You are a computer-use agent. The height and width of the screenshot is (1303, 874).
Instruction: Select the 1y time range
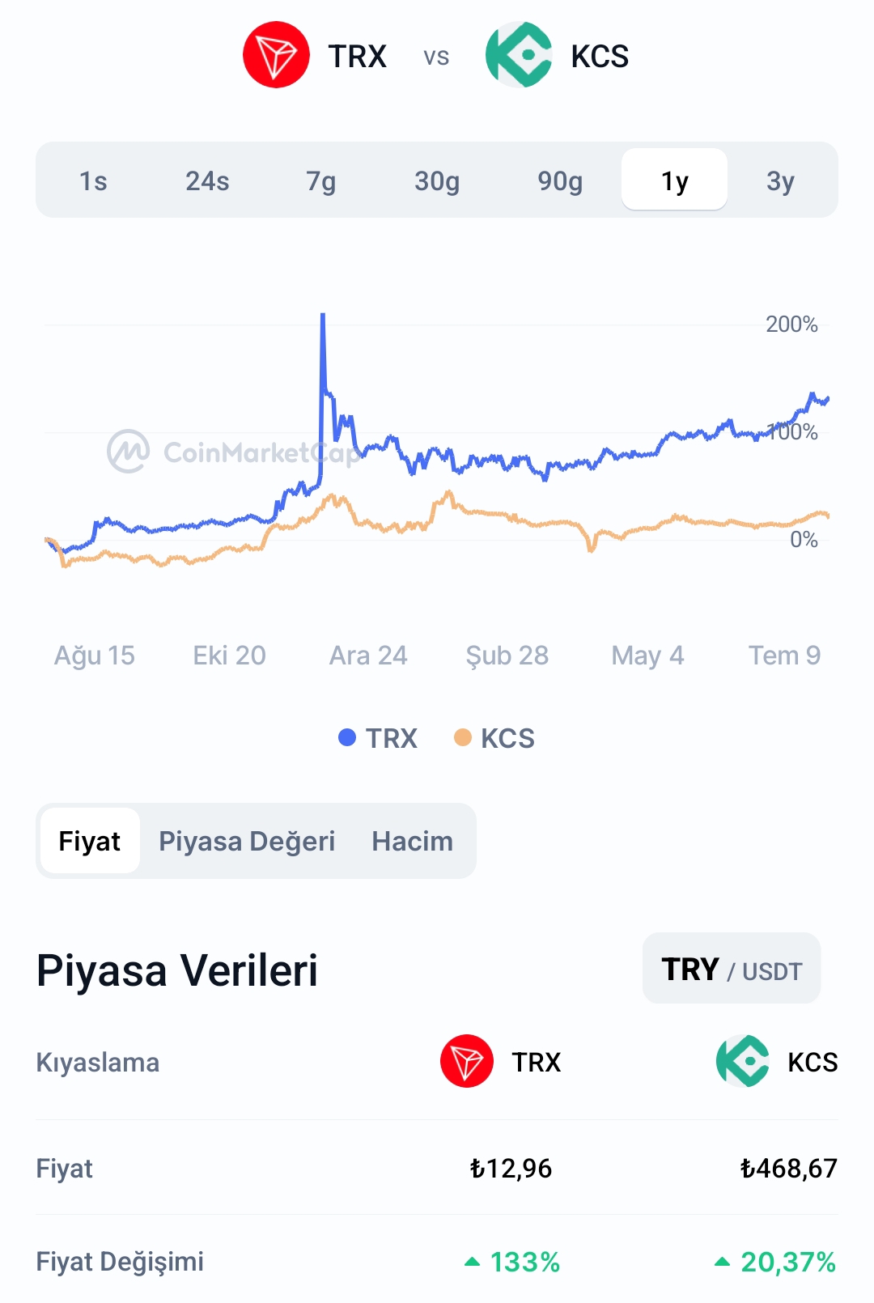pos(674,180)
